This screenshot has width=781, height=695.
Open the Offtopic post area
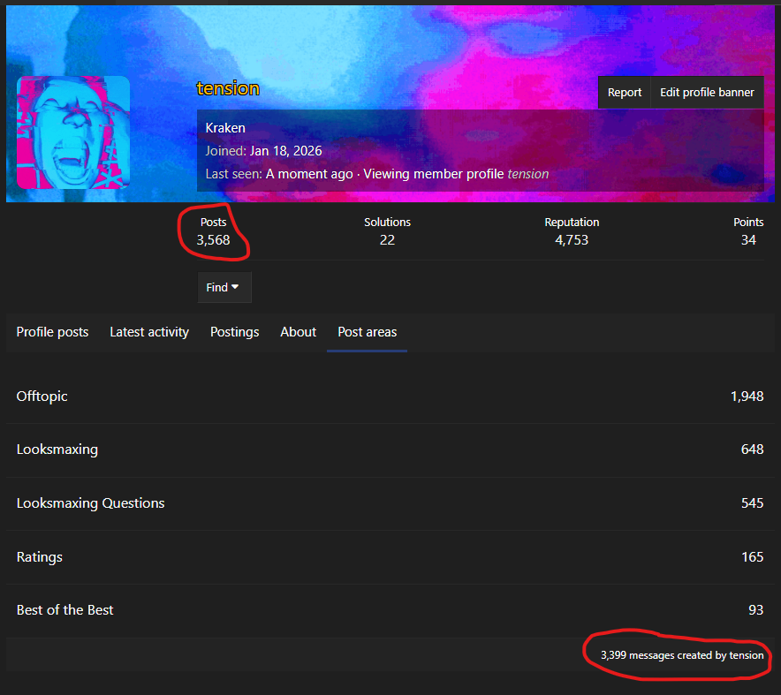tap(42, 397)
